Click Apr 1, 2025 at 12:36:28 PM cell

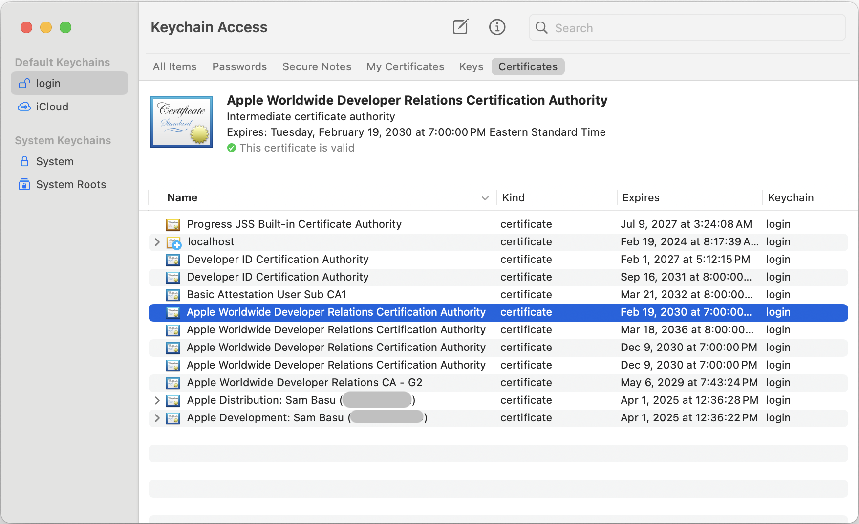[689, 400]
